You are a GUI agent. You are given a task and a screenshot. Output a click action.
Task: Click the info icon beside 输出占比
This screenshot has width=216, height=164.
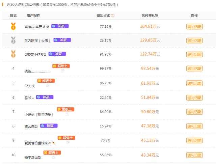tap(113, 16)
